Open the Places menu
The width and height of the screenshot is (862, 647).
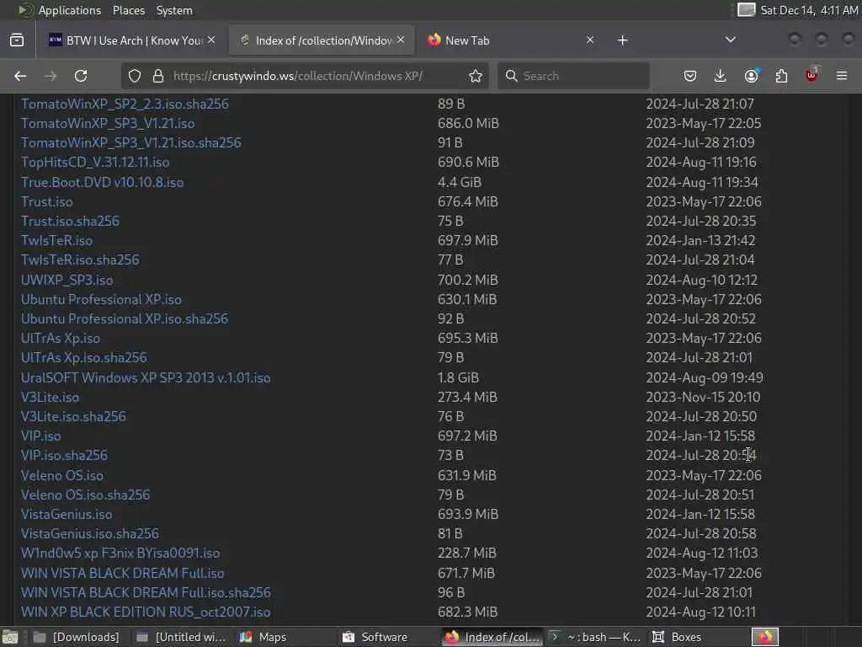tap(129, 10)
